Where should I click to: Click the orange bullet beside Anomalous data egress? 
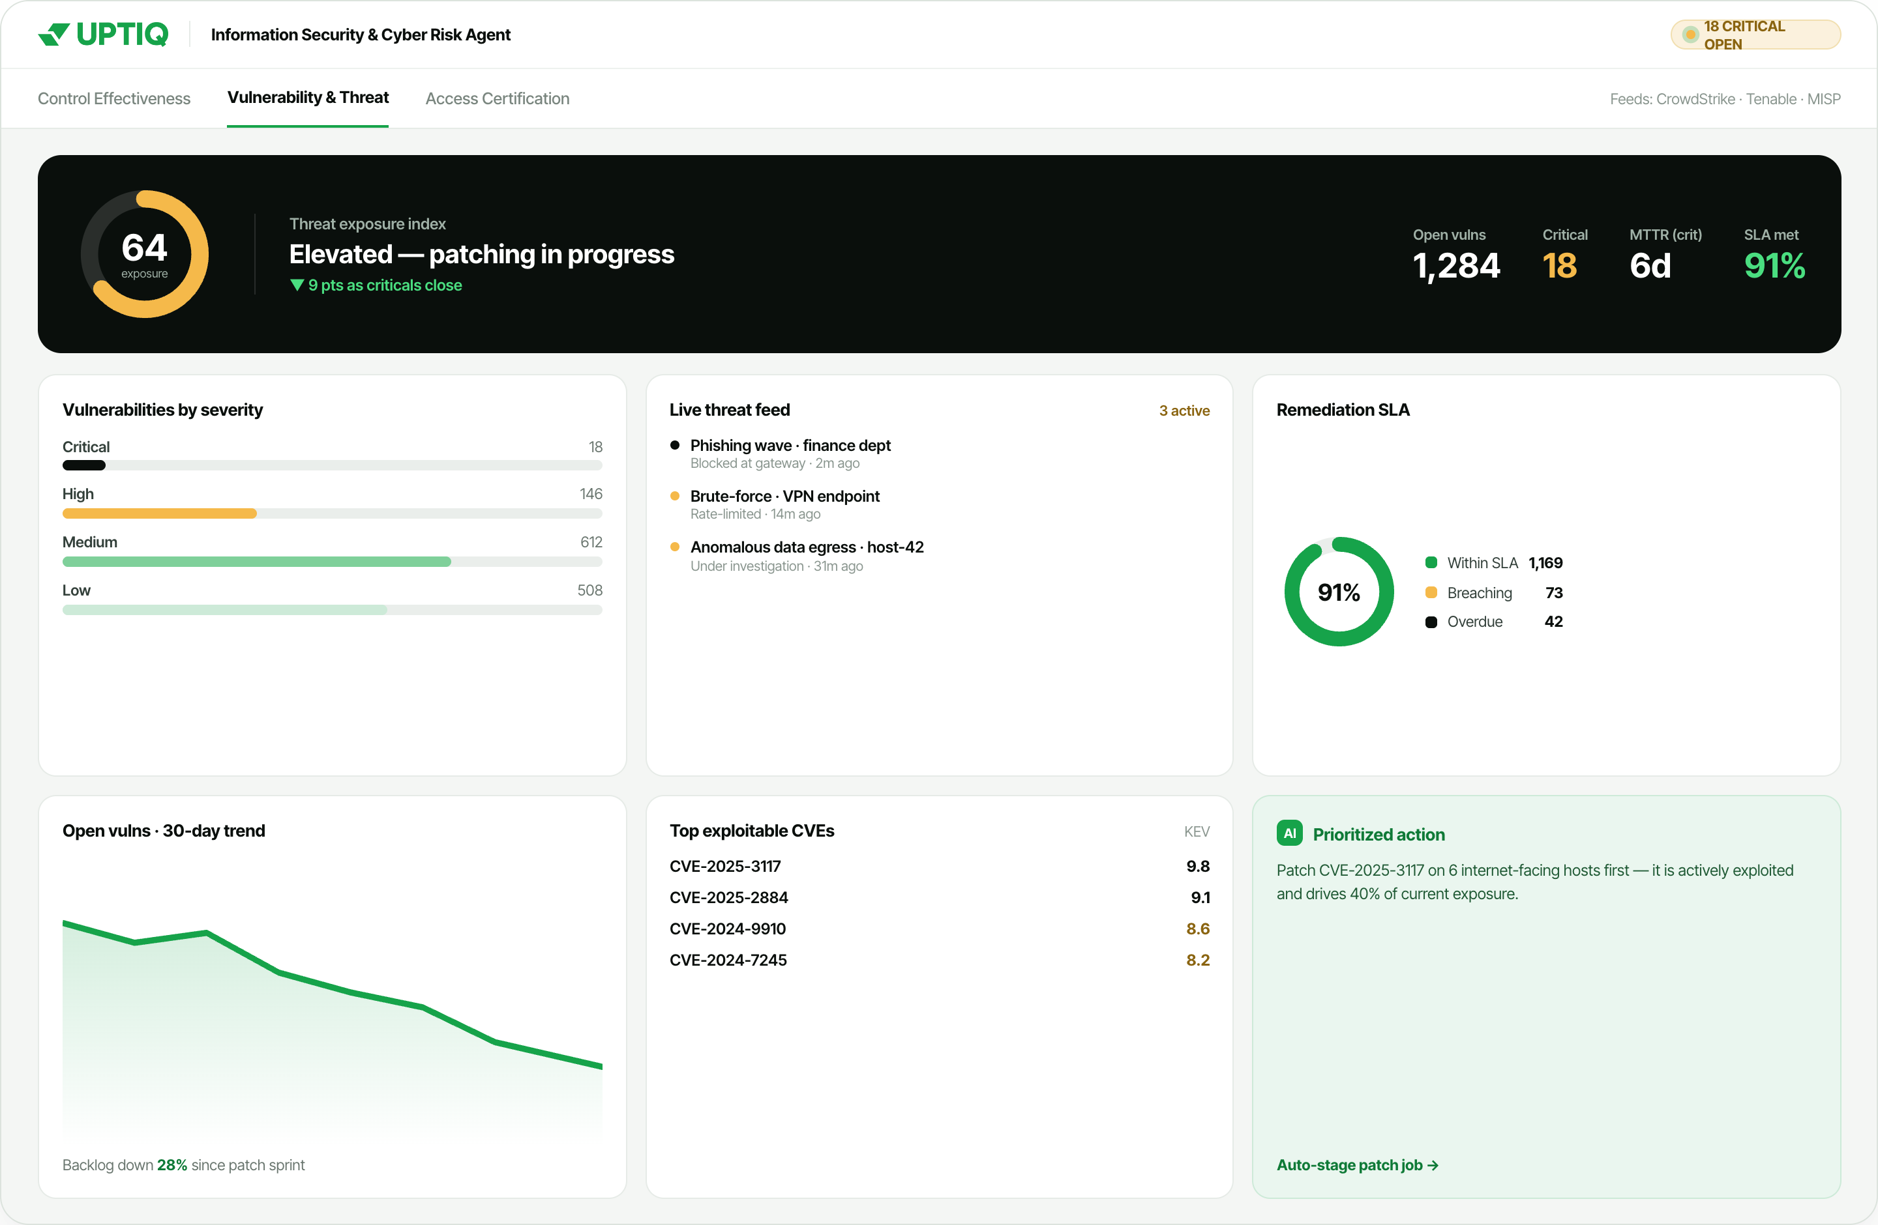pyautogui.click(x=675, y=547)
